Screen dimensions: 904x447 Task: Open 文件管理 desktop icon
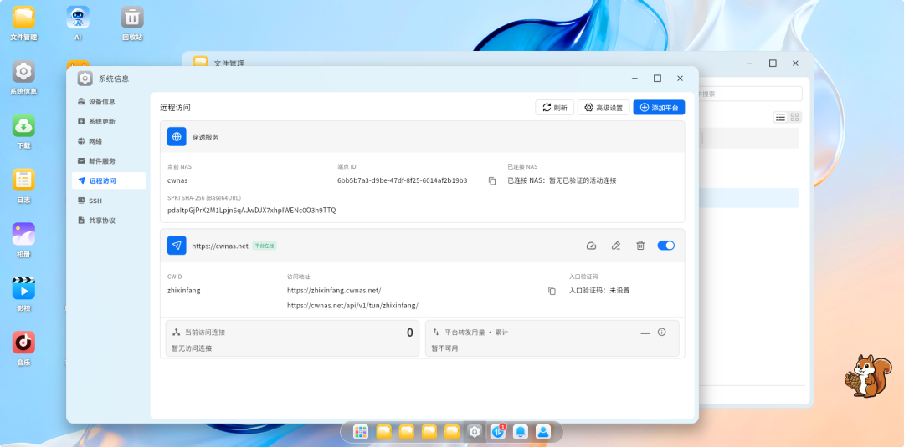(23, 23)
